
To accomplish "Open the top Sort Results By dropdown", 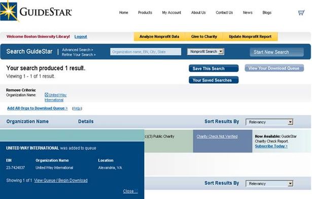I will pyautogui.click(x=269, y=122).
